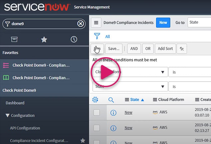Click the State sort ascending arrow
Image resolution: width=211 pixels, height=144 pixels.
(x=143, y=100)
